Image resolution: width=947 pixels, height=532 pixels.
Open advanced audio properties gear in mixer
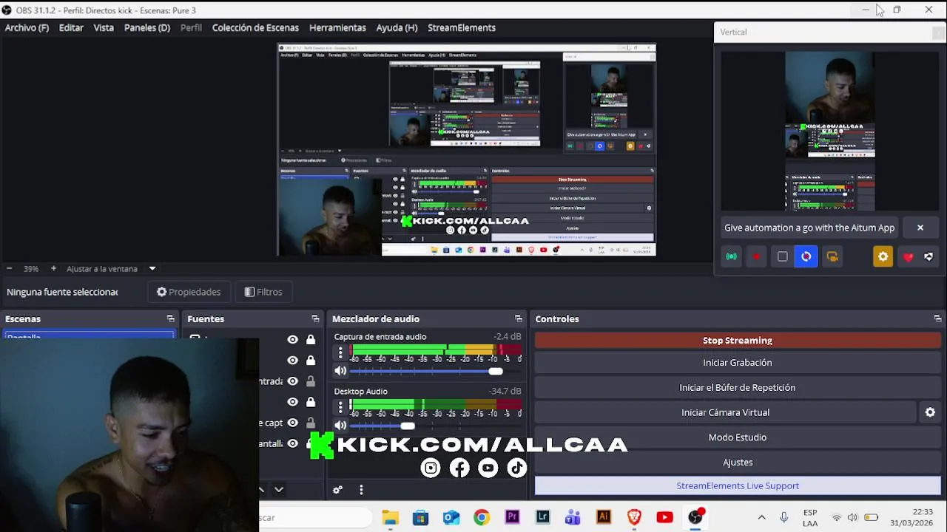(337, 489)
